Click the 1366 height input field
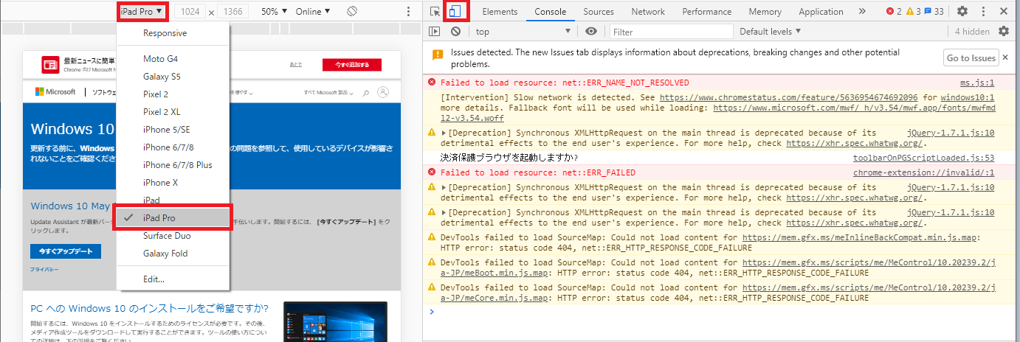Viewport: 1020px width, 342px height. click(232, 12)
